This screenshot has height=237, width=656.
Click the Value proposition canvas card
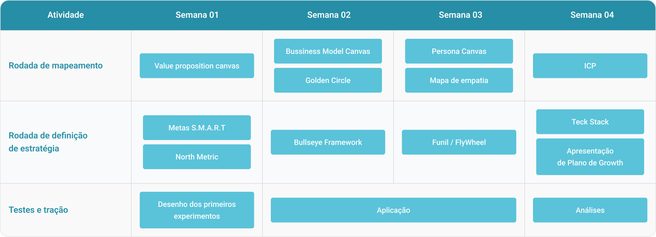click(197, 66)
